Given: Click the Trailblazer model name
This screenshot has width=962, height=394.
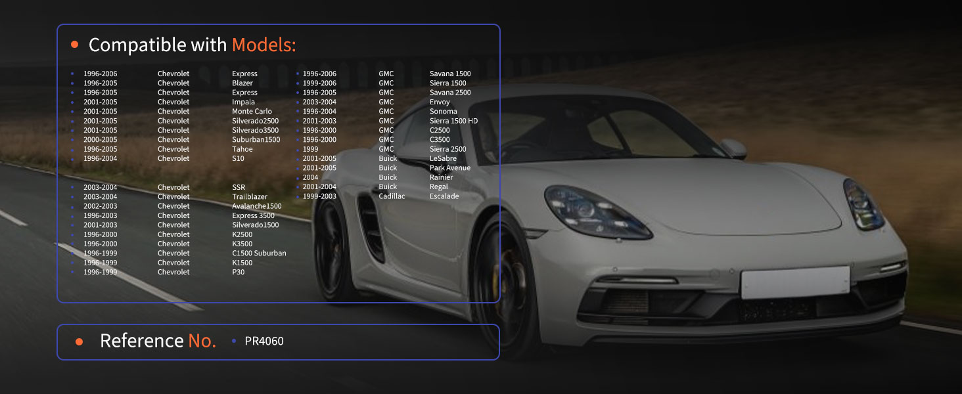Looking at the screenshot, I should click(250, 197).
